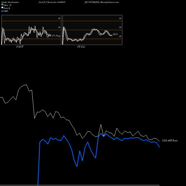Click the white Slow D legend swatch
The image size is (186, 186).
click(x=2, y=5)
